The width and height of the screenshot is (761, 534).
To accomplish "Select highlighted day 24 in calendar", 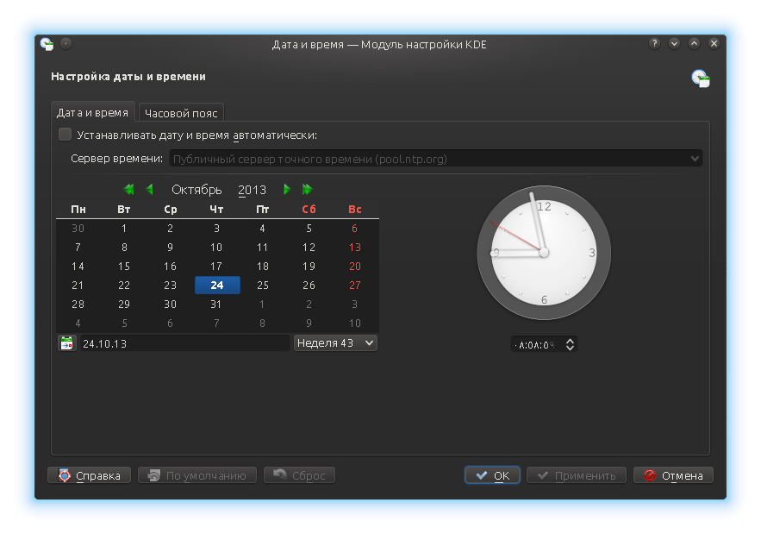I will [217, 286].
